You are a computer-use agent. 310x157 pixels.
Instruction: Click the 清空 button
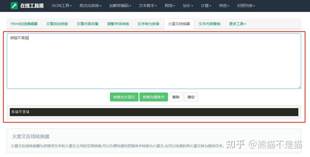(x=191, y=97)
